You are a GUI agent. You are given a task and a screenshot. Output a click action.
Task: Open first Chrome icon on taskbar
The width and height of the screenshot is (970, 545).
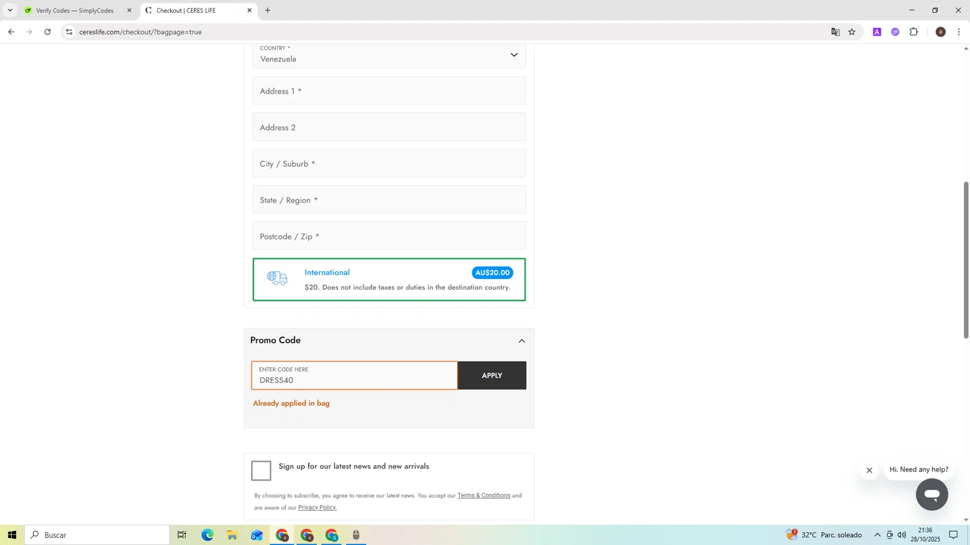tap(282, 535)
